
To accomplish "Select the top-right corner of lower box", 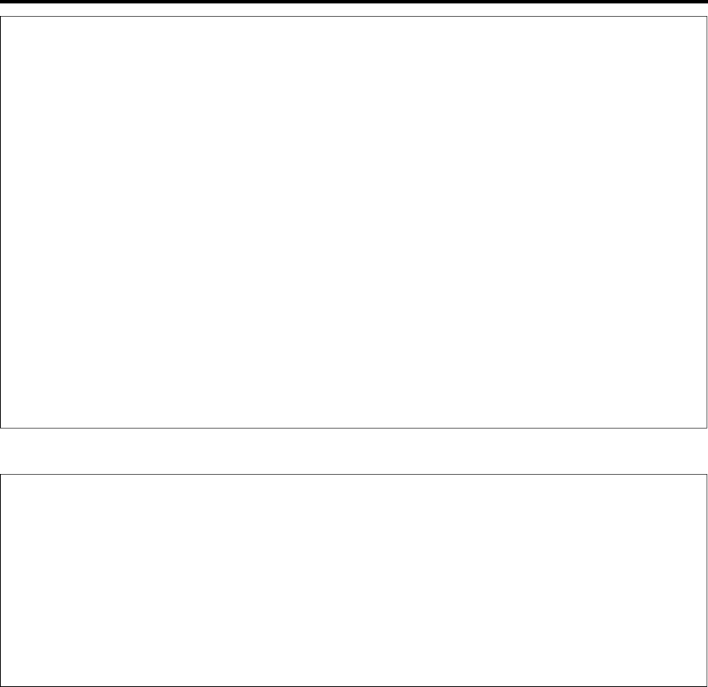I will (x=707, y=474).
